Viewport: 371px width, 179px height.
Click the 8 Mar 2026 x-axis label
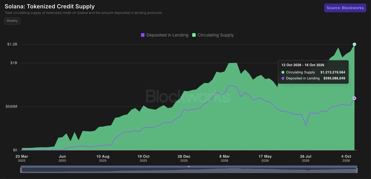click(x=224, y=158)
